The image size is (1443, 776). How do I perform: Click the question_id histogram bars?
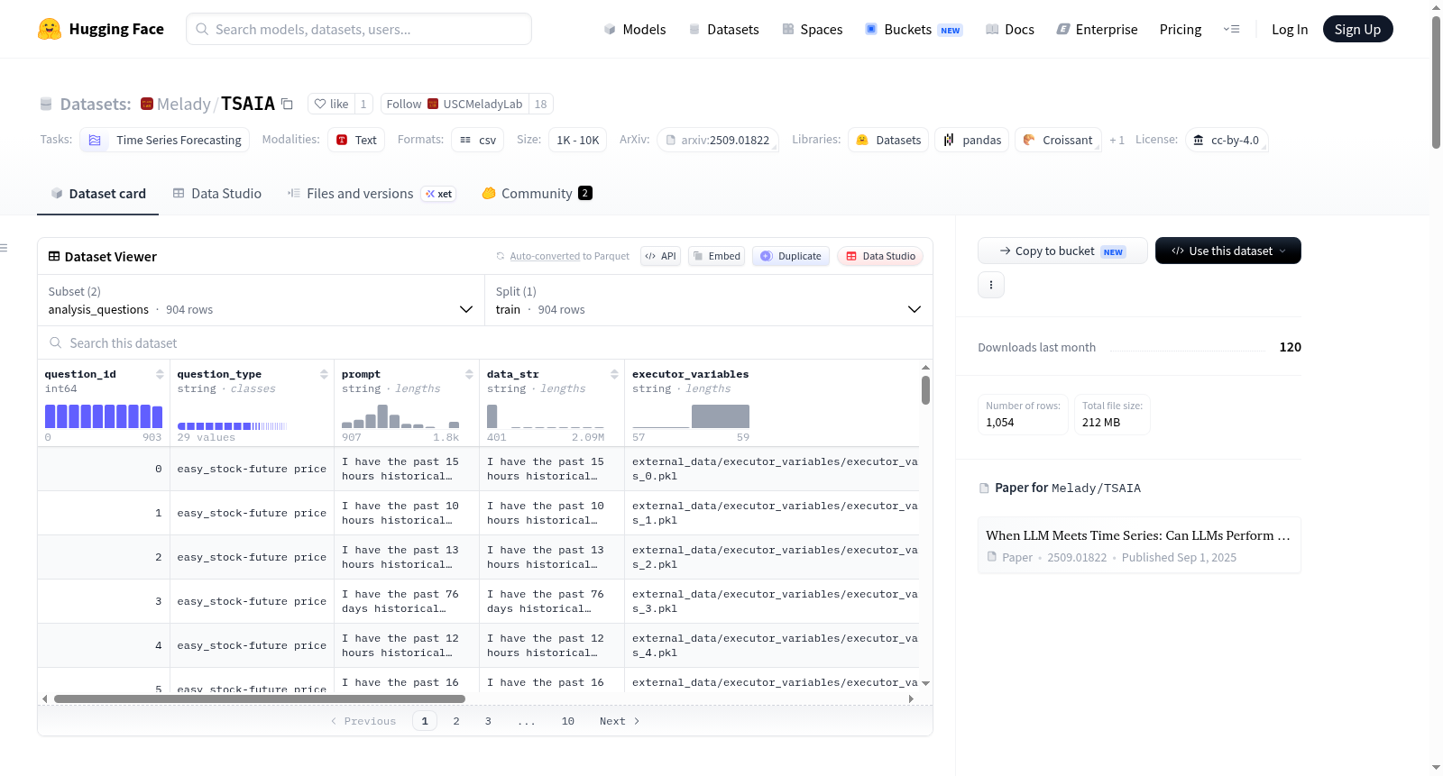click(x=104, y=416)
